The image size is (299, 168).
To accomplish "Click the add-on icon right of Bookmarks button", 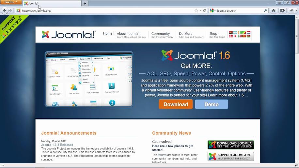I will [291, 11].
